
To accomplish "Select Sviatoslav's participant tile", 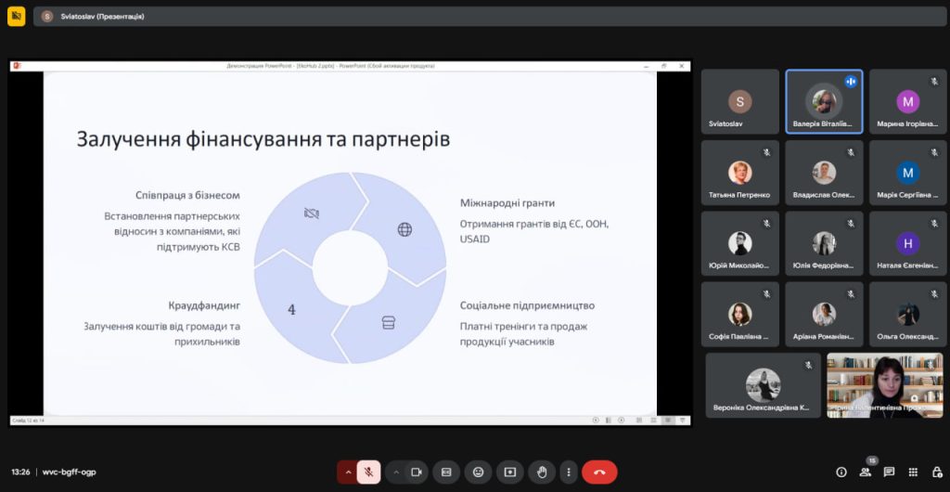I will (739, 102).
